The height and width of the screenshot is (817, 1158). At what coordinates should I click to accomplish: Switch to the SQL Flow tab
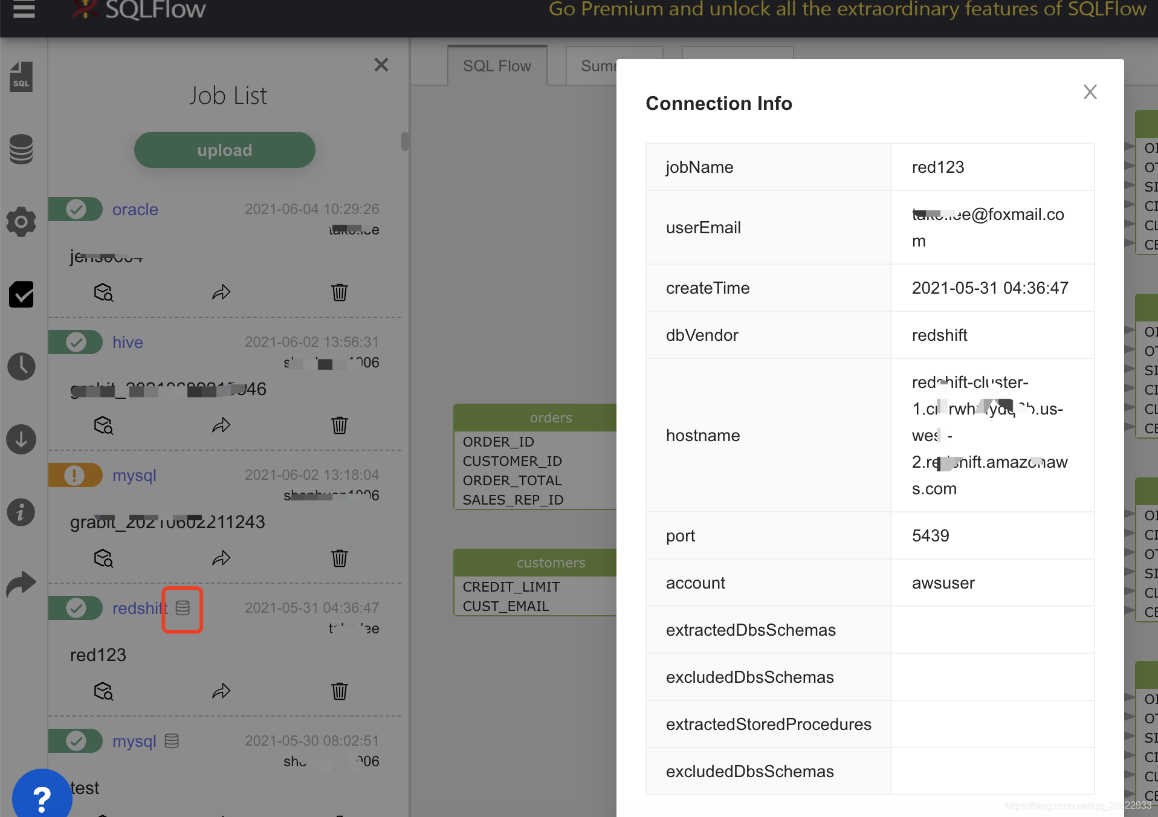click(x=497, y=66)
